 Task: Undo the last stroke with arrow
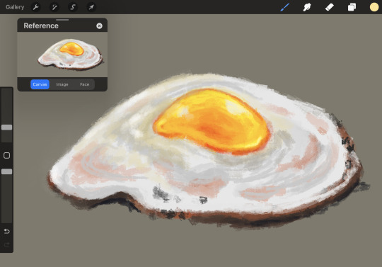click(x=7, y=231)
